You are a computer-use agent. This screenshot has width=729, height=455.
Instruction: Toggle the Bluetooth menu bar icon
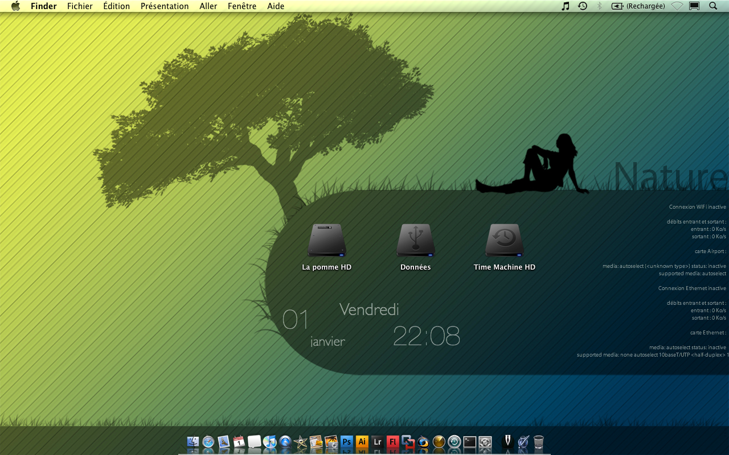pyautogui.click(x=599, y=6)
